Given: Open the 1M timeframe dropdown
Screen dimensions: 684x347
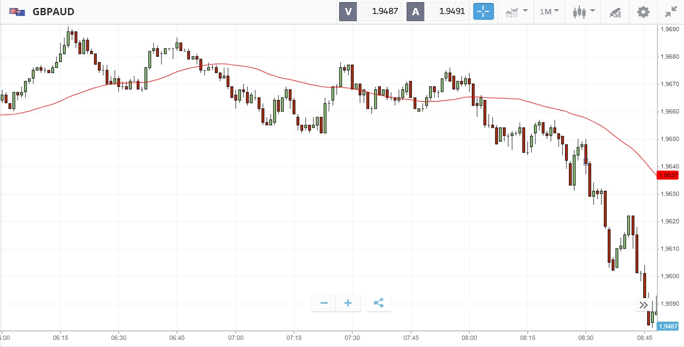Looking at the screenshot, I should coord(549,12).
